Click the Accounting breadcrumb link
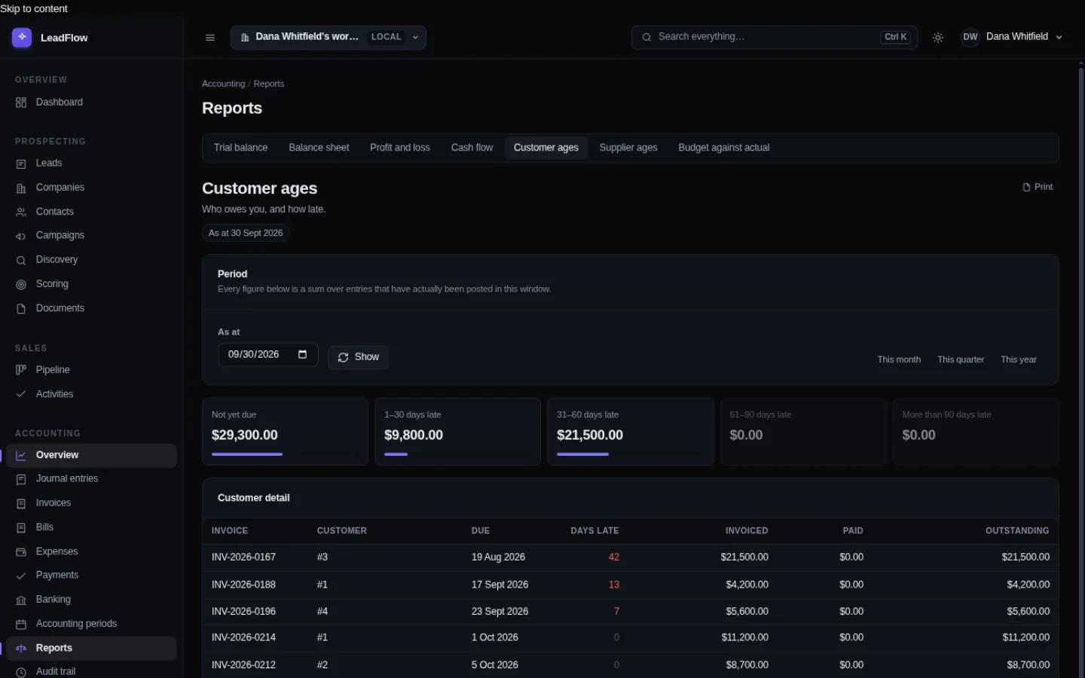 [224, 84]
